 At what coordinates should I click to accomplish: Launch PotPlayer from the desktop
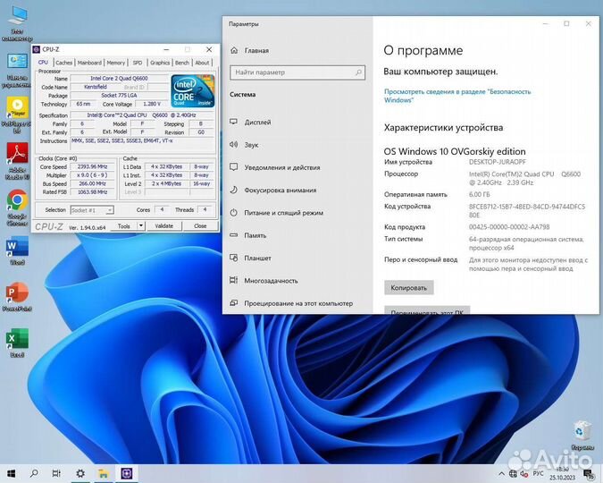point(17,114)
